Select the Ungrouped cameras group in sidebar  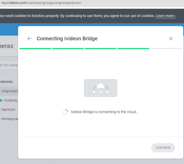pos(9,91)
